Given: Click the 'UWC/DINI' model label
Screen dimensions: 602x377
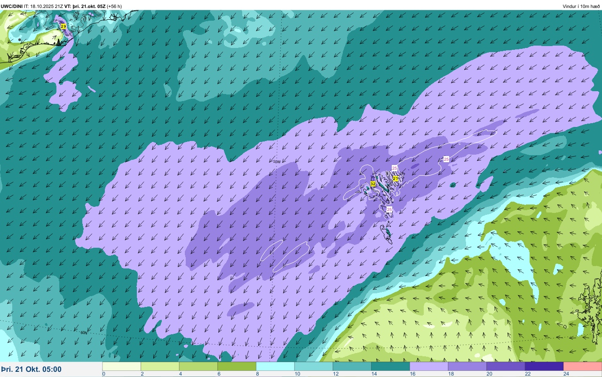Looking at the screenshot, I should point(11,6).
